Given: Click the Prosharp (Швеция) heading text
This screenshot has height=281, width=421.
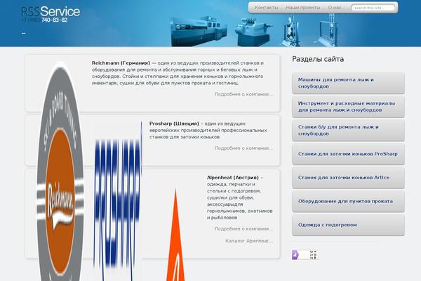Looking at the screenshot, I should pyautogui.click(x=174, y=124).
